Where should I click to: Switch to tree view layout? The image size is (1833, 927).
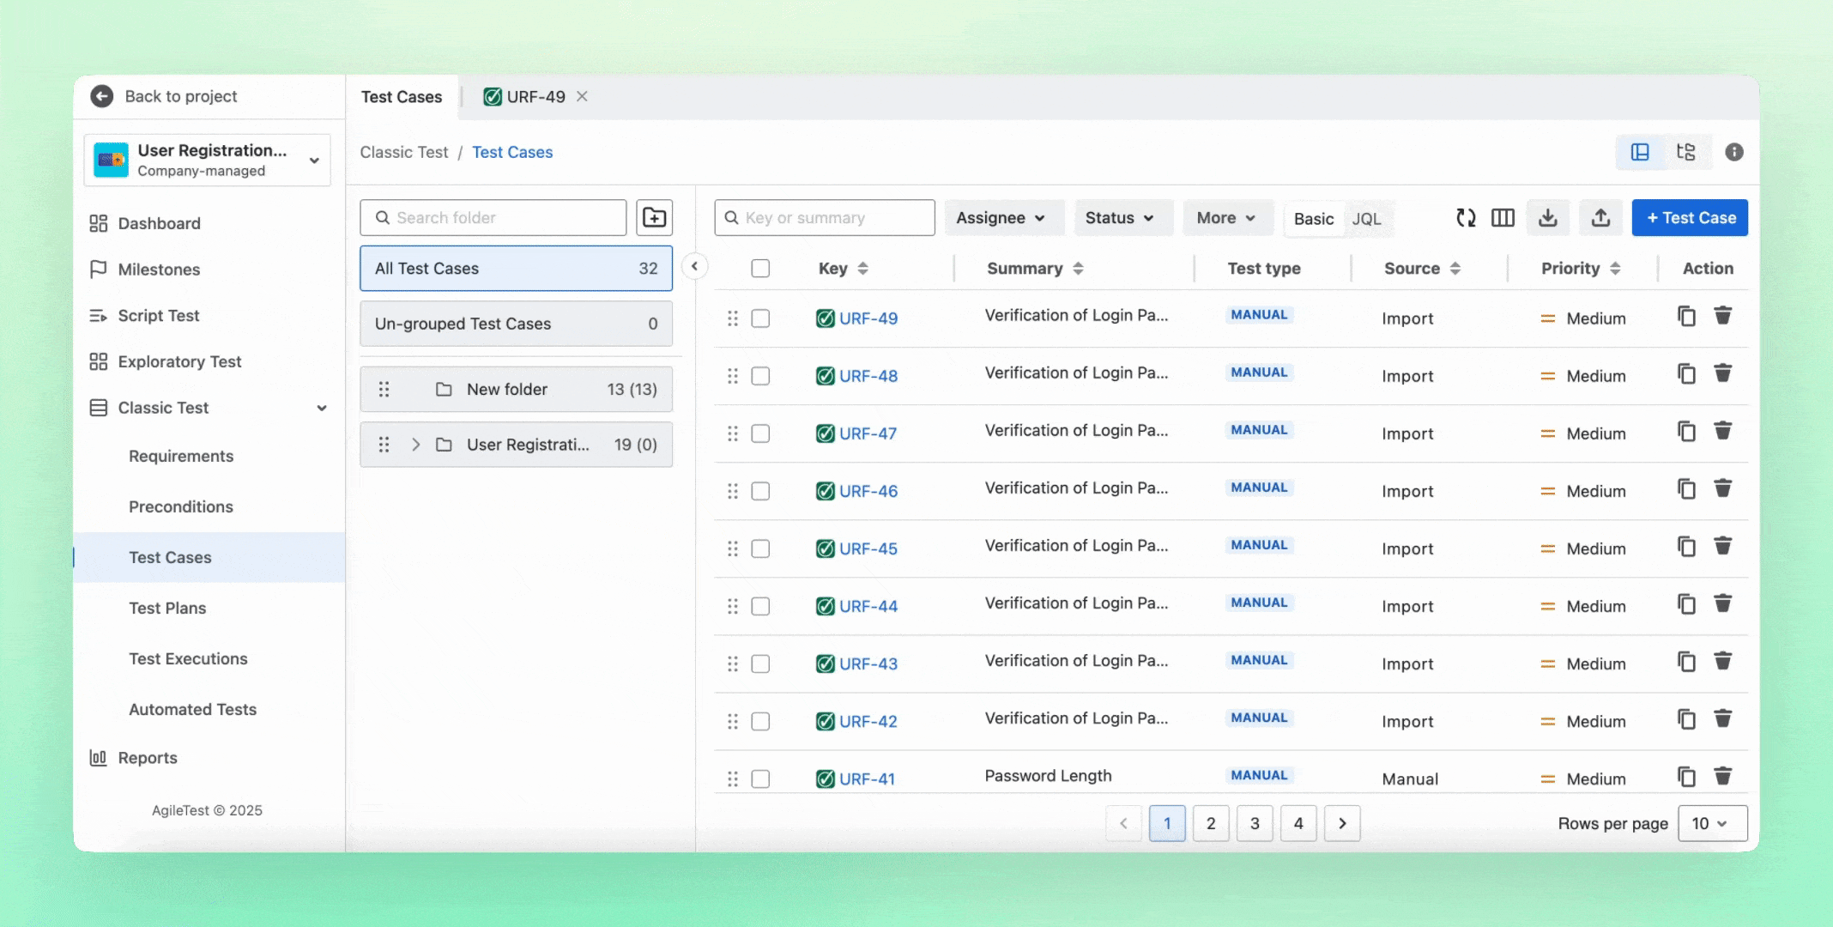(x=1686, y=152)
